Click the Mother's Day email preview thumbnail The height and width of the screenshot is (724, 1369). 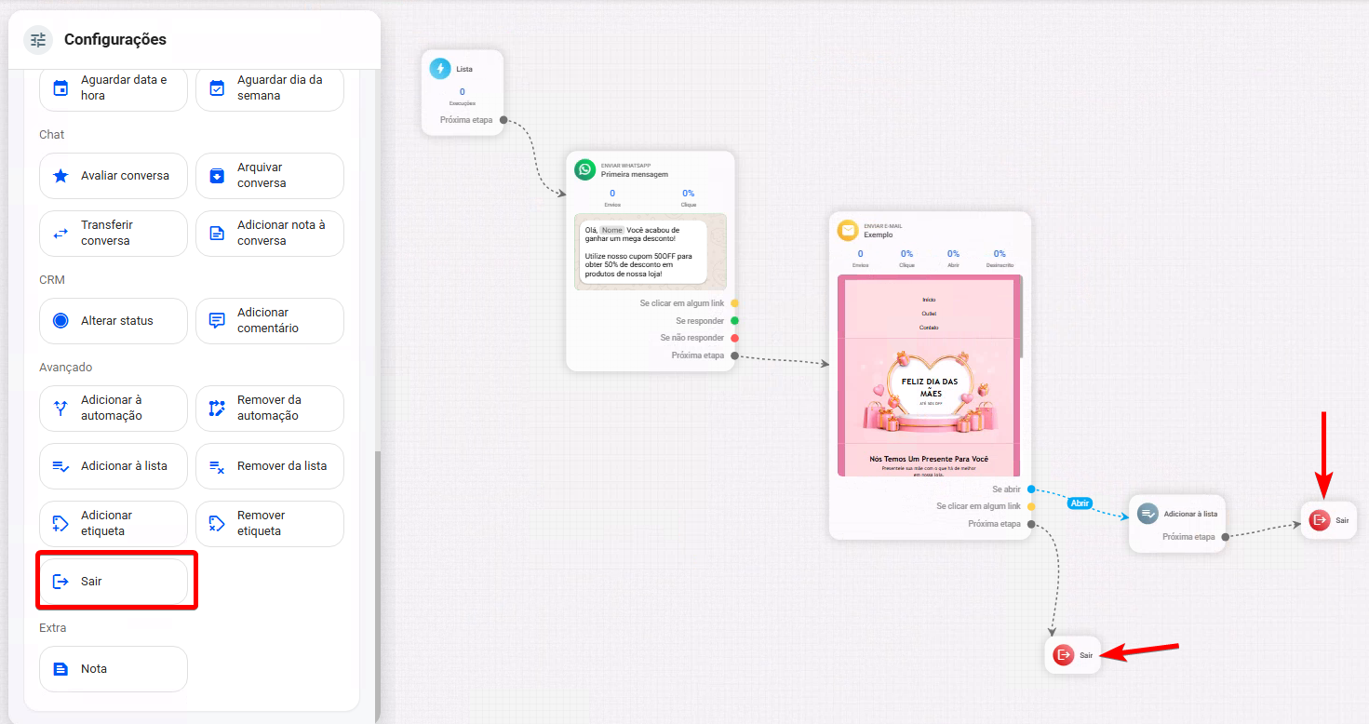tap(930, 375)
